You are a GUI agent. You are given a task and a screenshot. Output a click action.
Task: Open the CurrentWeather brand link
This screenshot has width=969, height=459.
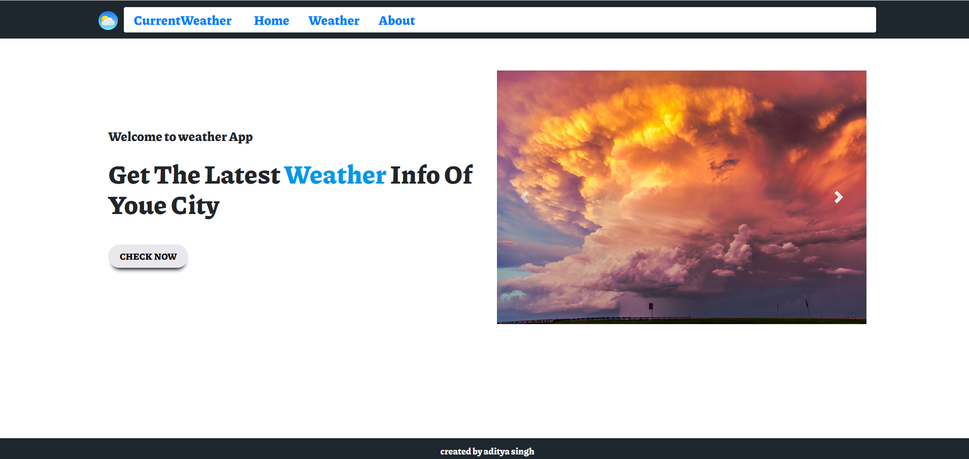[x=183, y=20]
